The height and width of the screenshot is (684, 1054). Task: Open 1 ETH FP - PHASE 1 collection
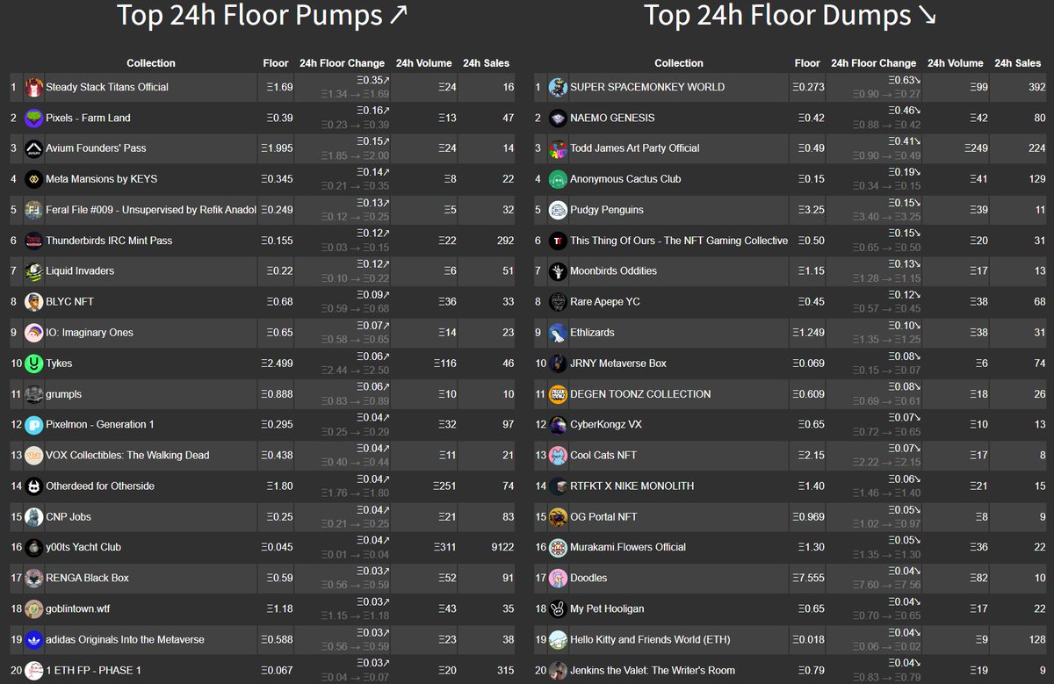click(x=93, y=670)
